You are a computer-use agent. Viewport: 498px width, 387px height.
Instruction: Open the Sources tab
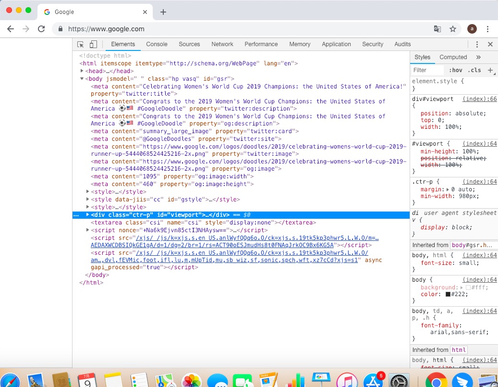click(189, 44)
